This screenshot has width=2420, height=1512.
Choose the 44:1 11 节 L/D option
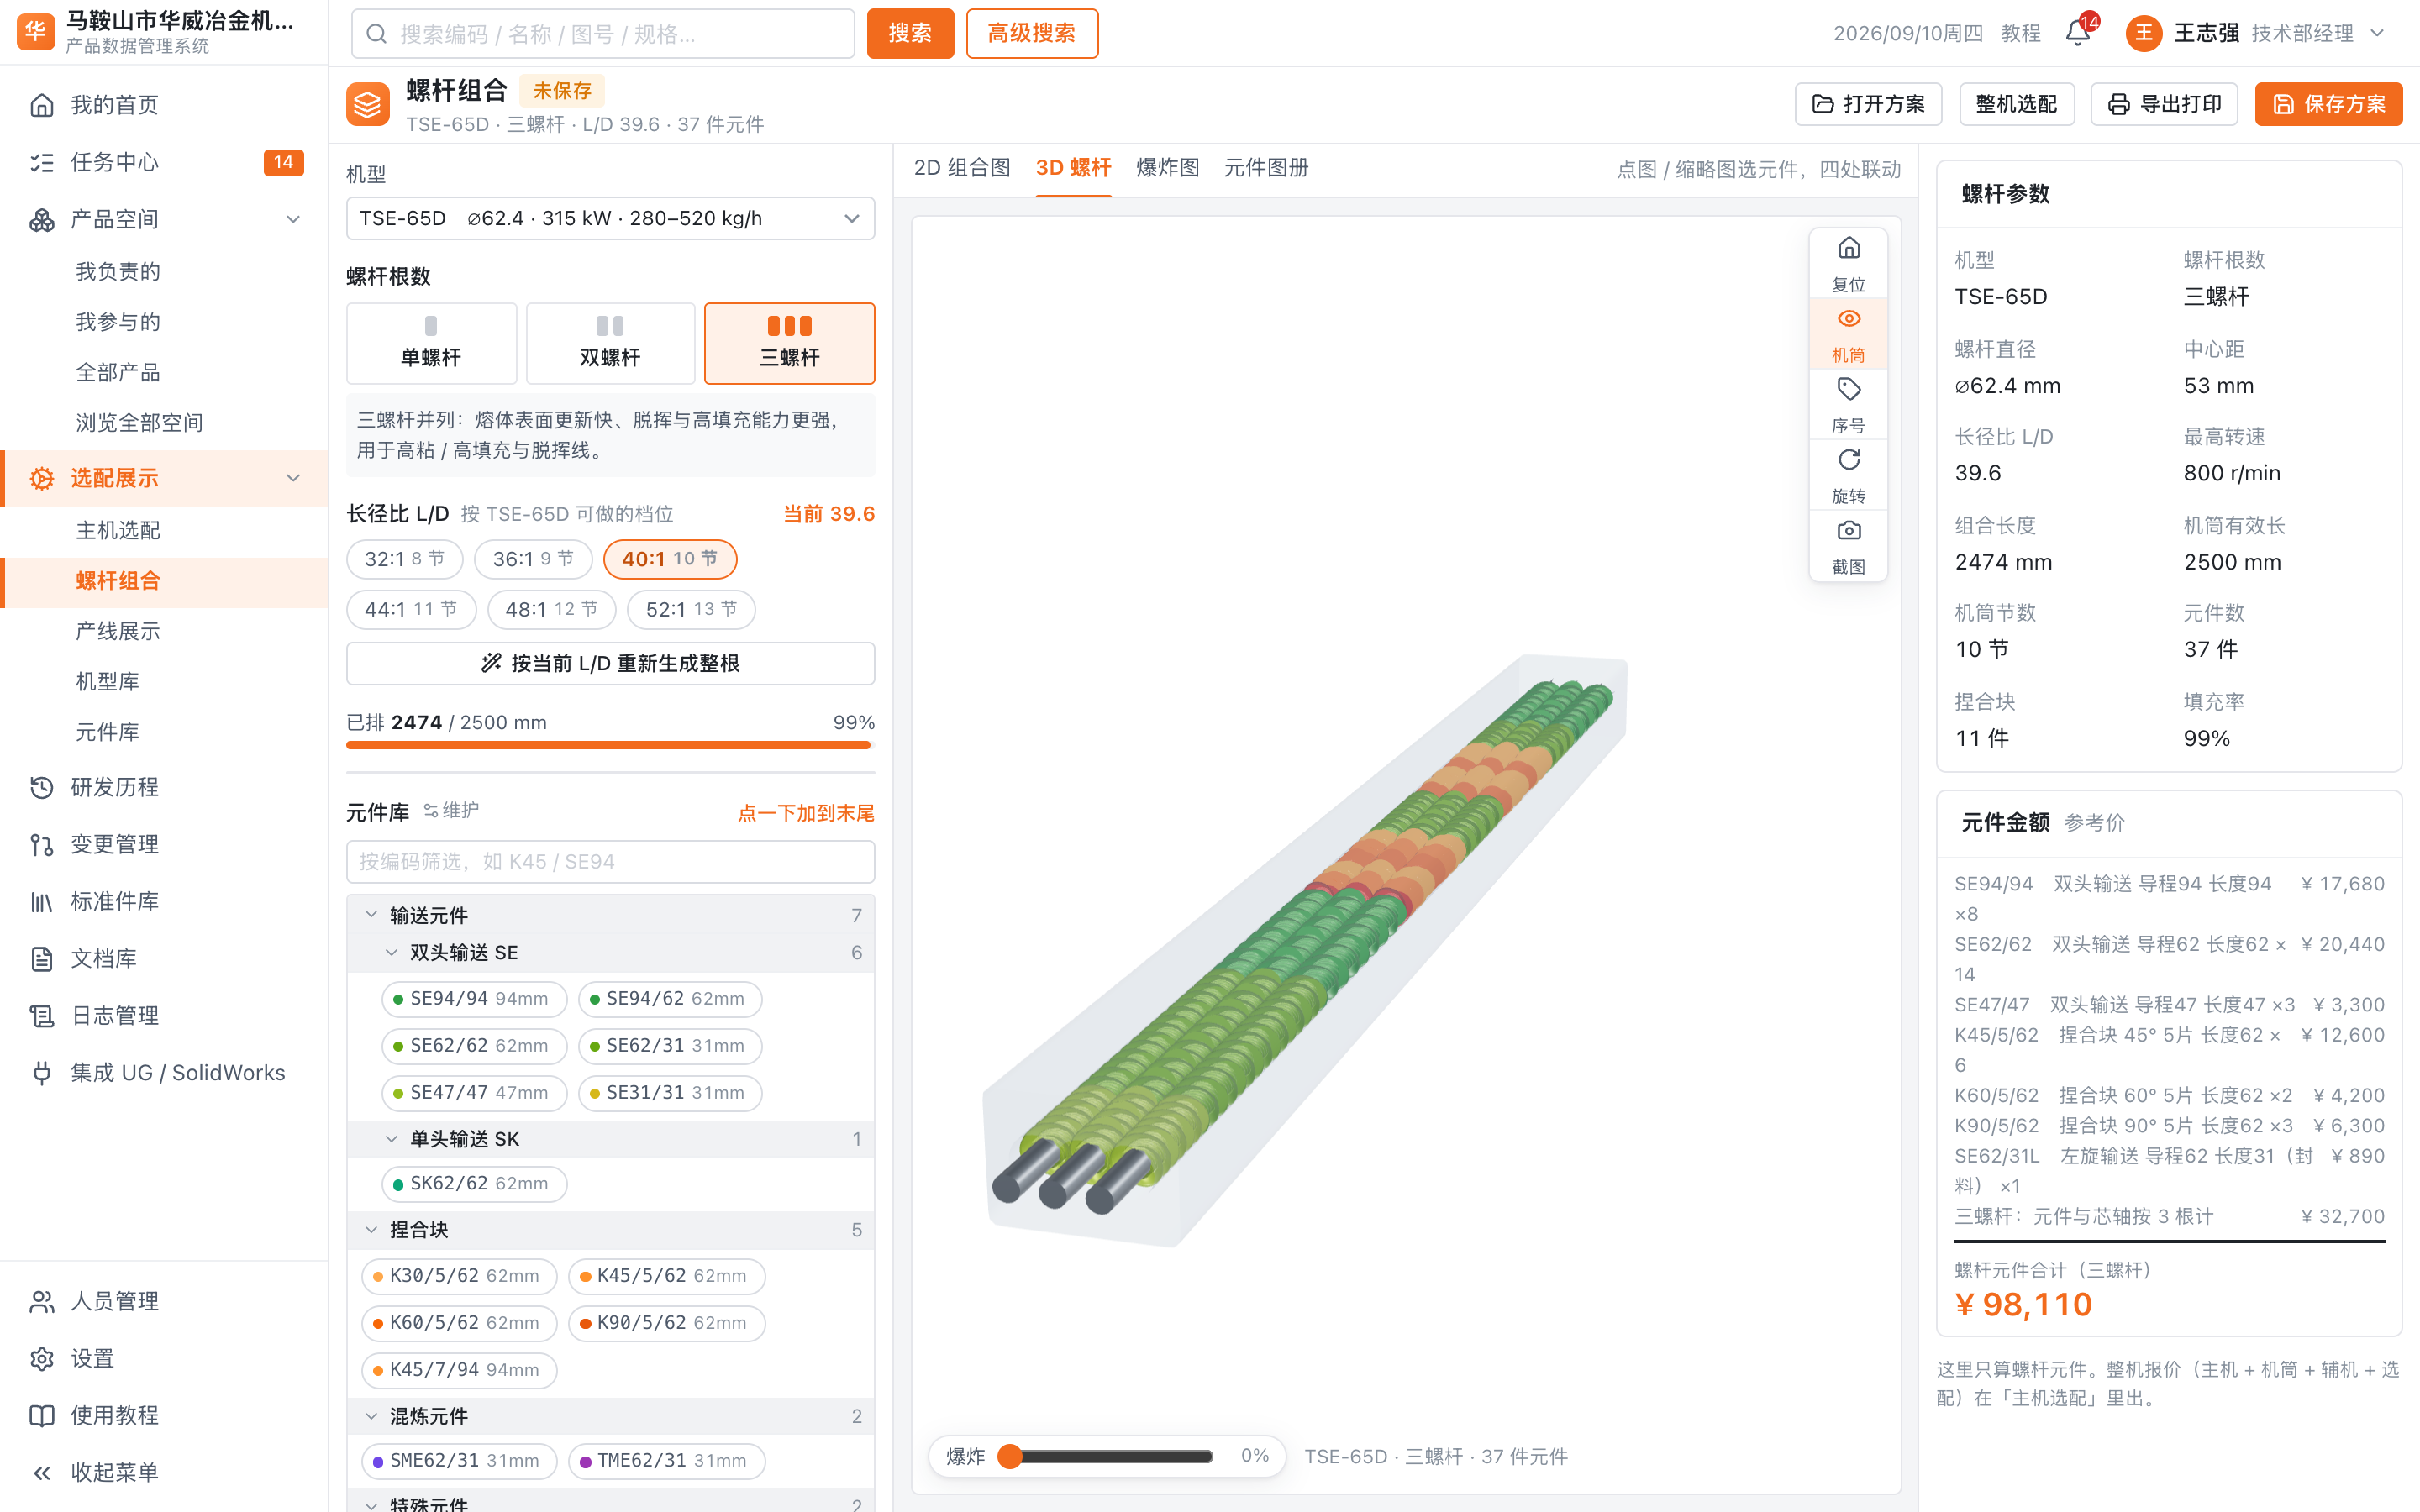pyautogui.click(x=410, y=609)
